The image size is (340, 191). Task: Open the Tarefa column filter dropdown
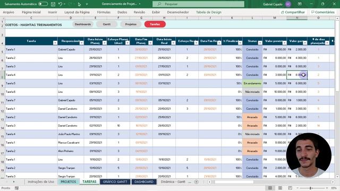click(x=55, y=43)
